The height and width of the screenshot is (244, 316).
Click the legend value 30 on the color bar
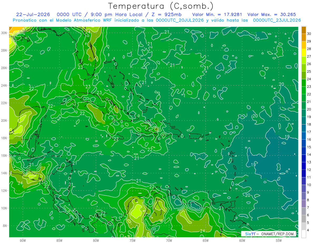[309, 34]
